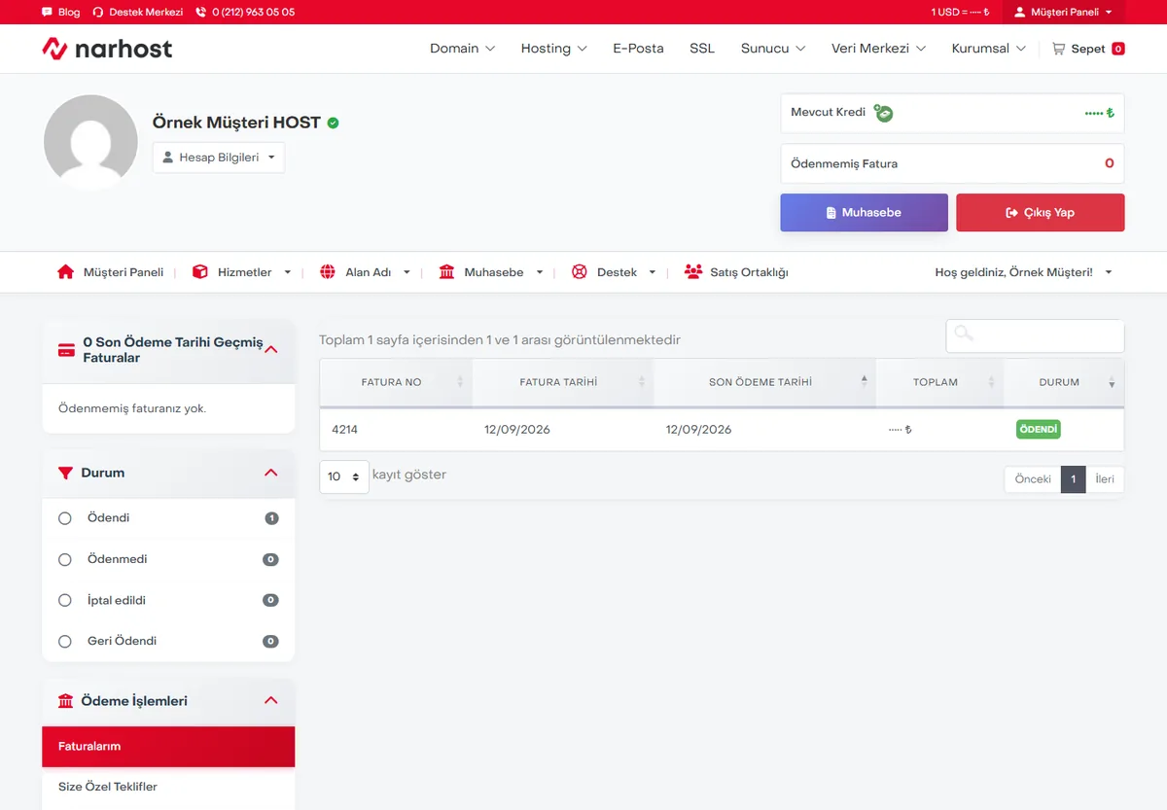Click the Ödeme İşlemleri bank icon
1167x810 pixels.
click(x=66, y=701)
